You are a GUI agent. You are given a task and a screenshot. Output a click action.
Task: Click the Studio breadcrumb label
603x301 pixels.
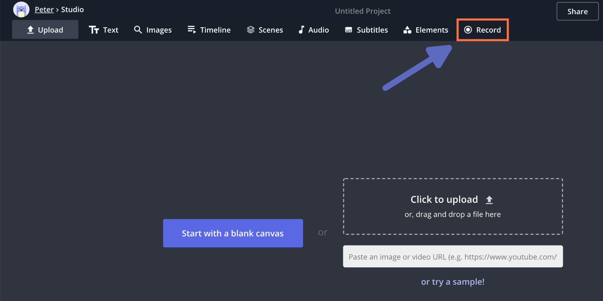tap(72, 9)
